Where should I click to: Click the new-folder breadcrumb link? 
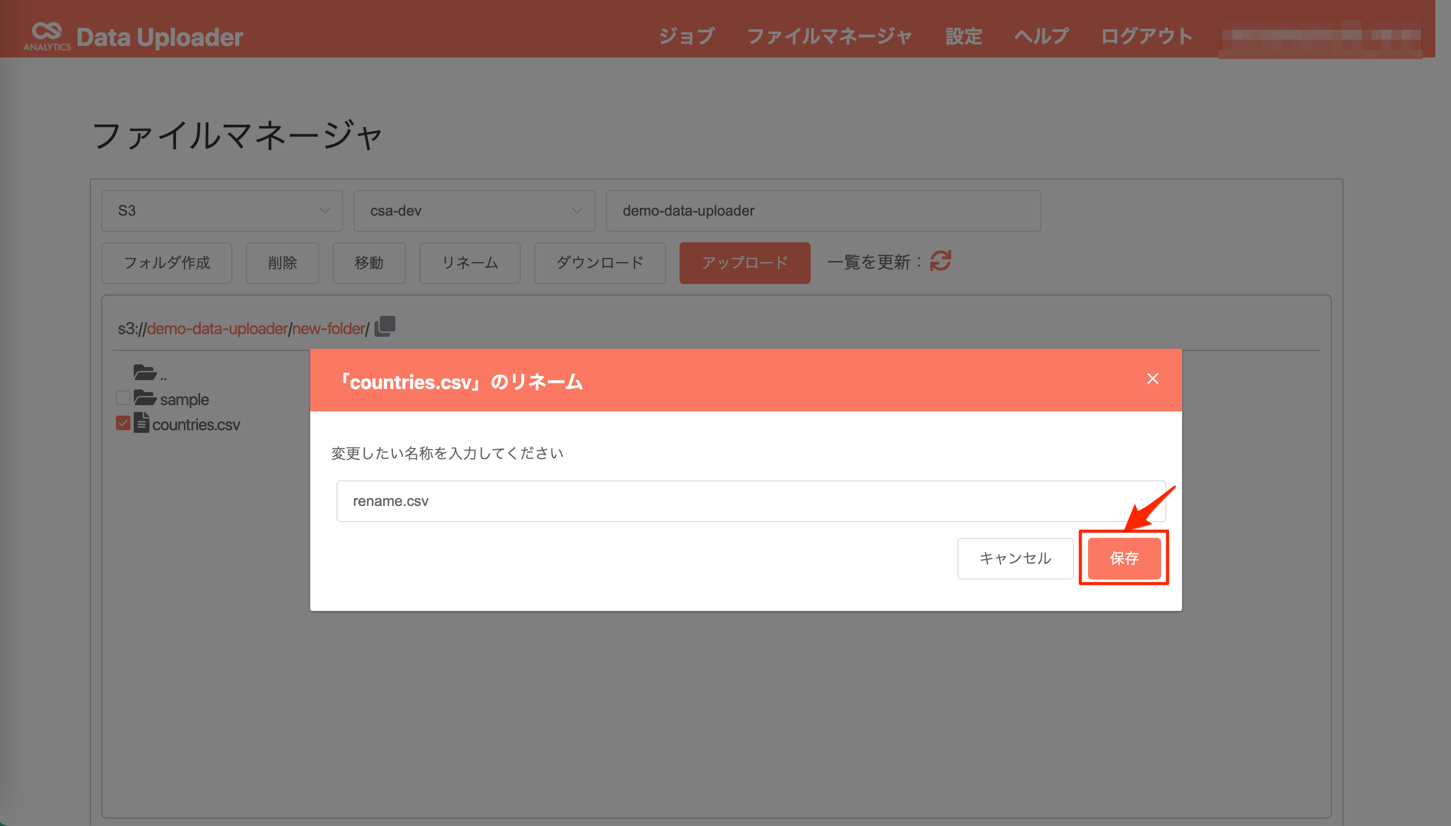click(x=328, y=328)
